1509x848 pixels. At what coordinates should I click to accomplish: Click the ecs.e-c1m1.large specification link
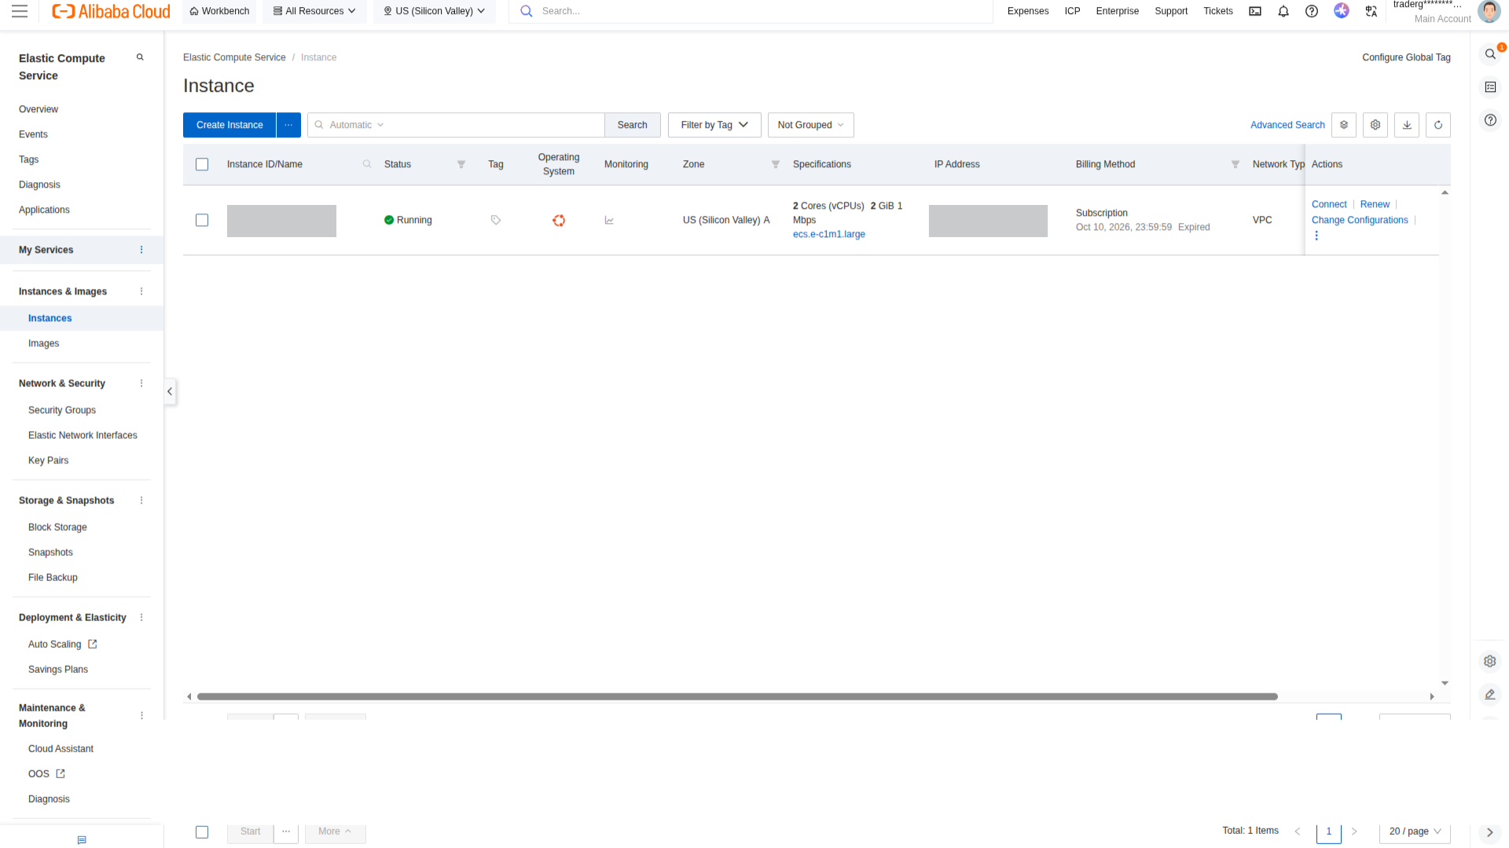pyautogui.click(x=829, y=234)
